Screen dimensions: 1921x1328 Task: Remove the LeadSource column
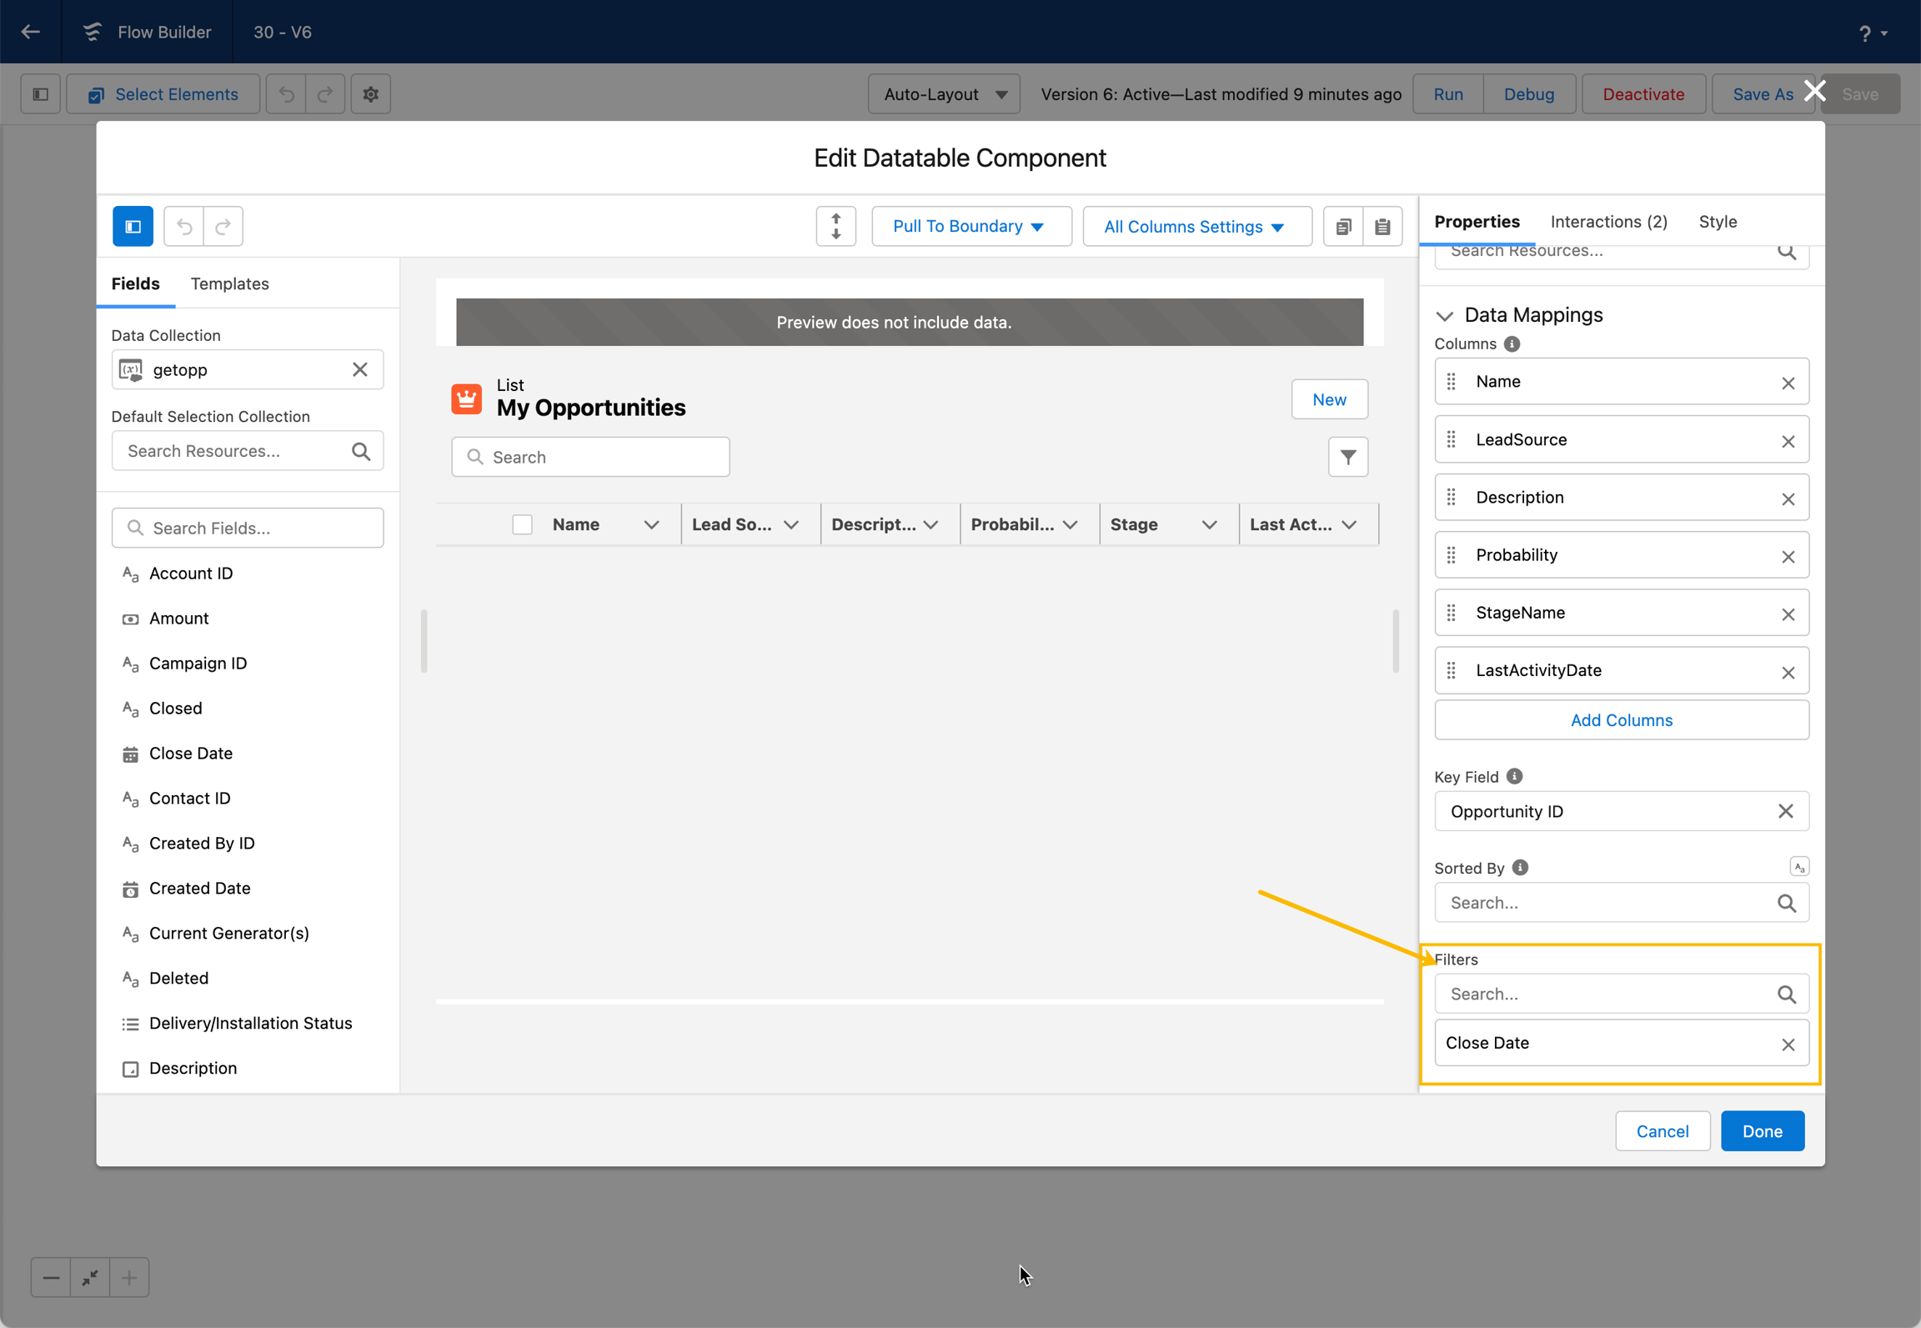point(1788,441)
